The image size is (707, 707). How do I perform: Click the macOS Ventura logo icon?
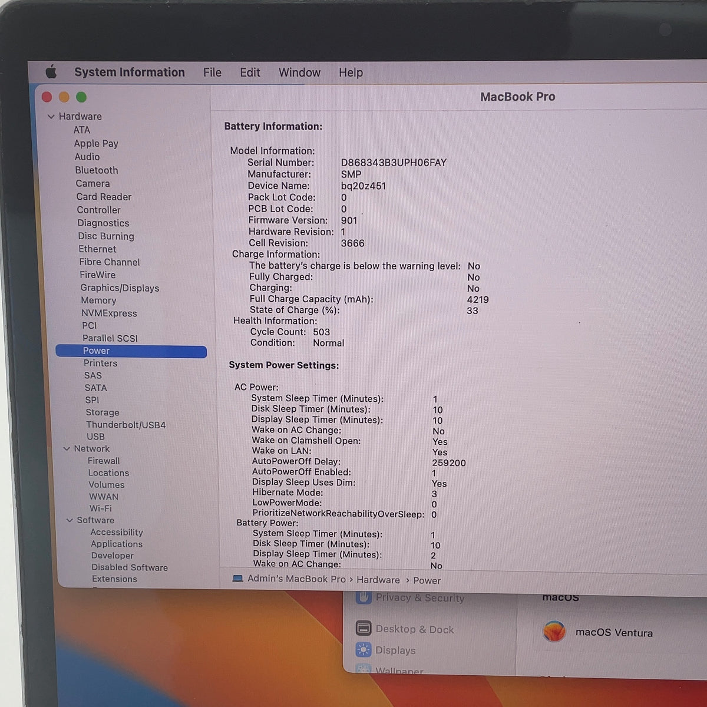[554, 632]
